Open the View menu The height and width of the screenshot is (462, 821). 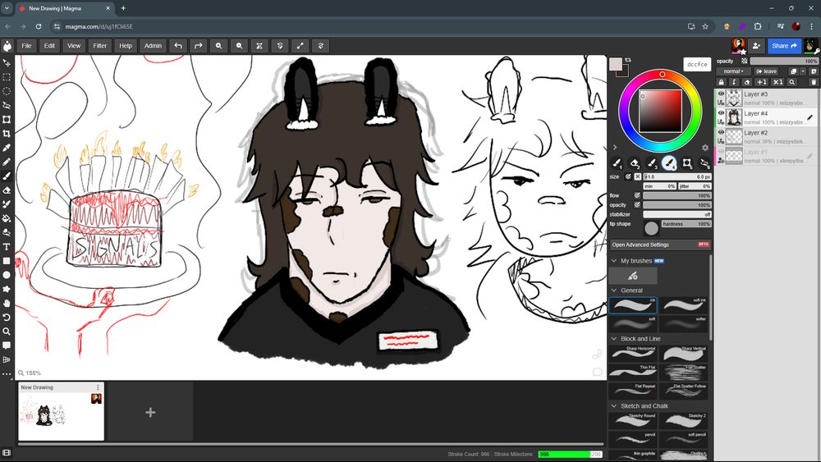point(74,46)
